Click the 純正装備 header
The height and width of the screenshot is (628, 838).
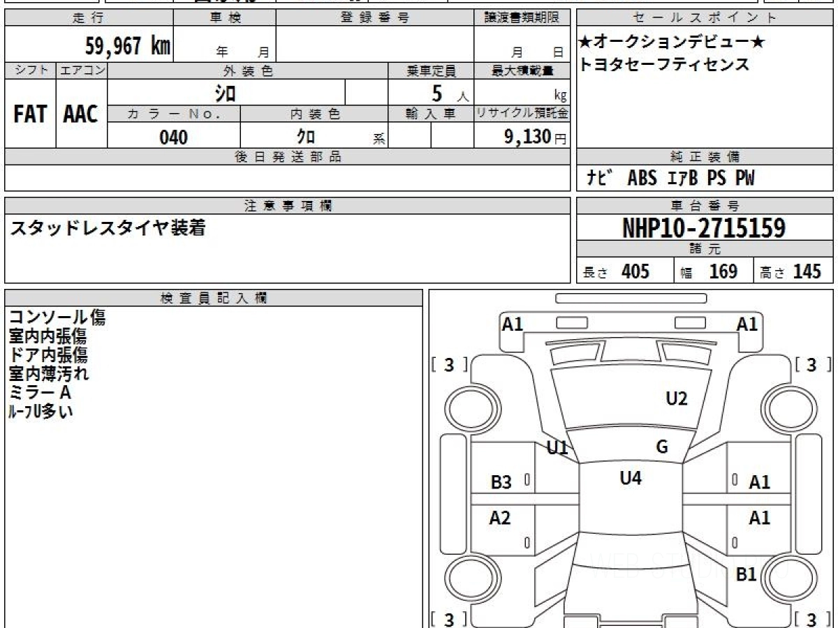(x=705, y=157)
